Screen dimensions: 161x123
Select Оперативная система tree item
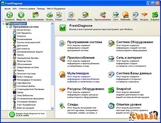tap(28, 67)
